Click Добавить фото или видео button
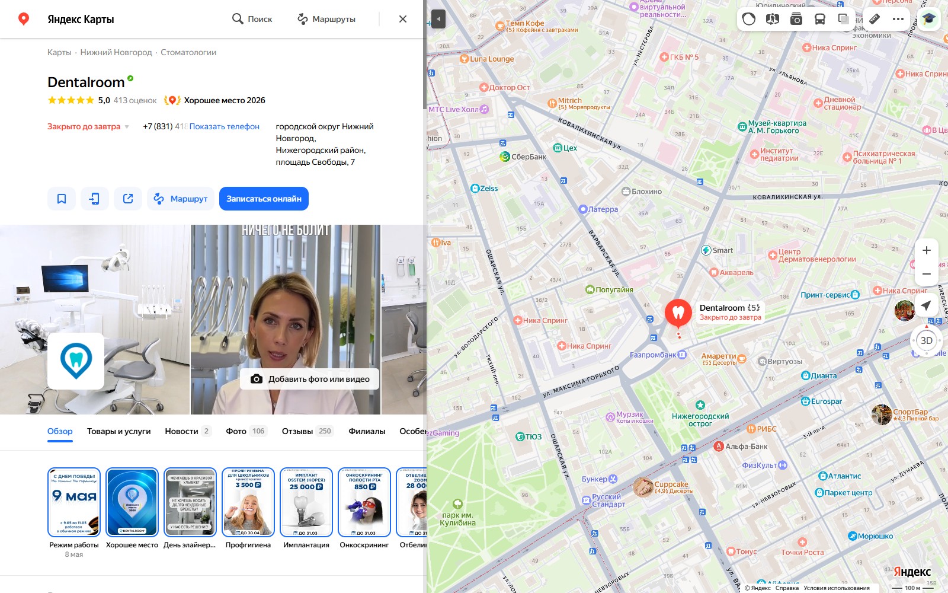Screen dimensions: 948x593 tap(310, 379)
